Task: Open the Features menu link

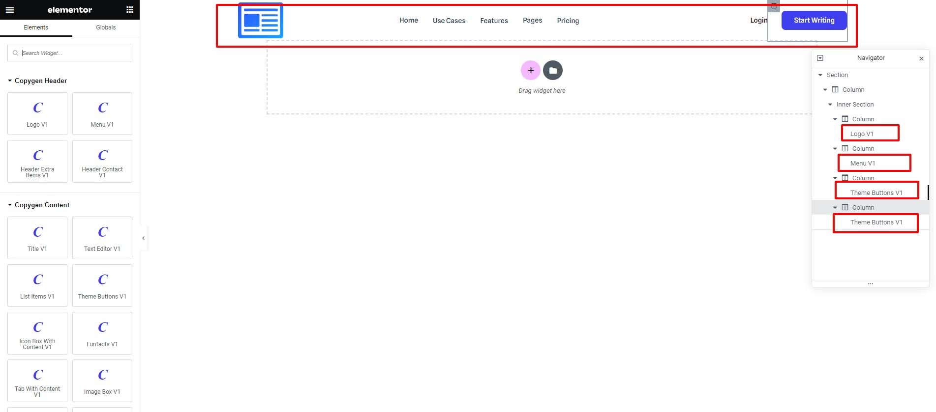Action: 494,21
